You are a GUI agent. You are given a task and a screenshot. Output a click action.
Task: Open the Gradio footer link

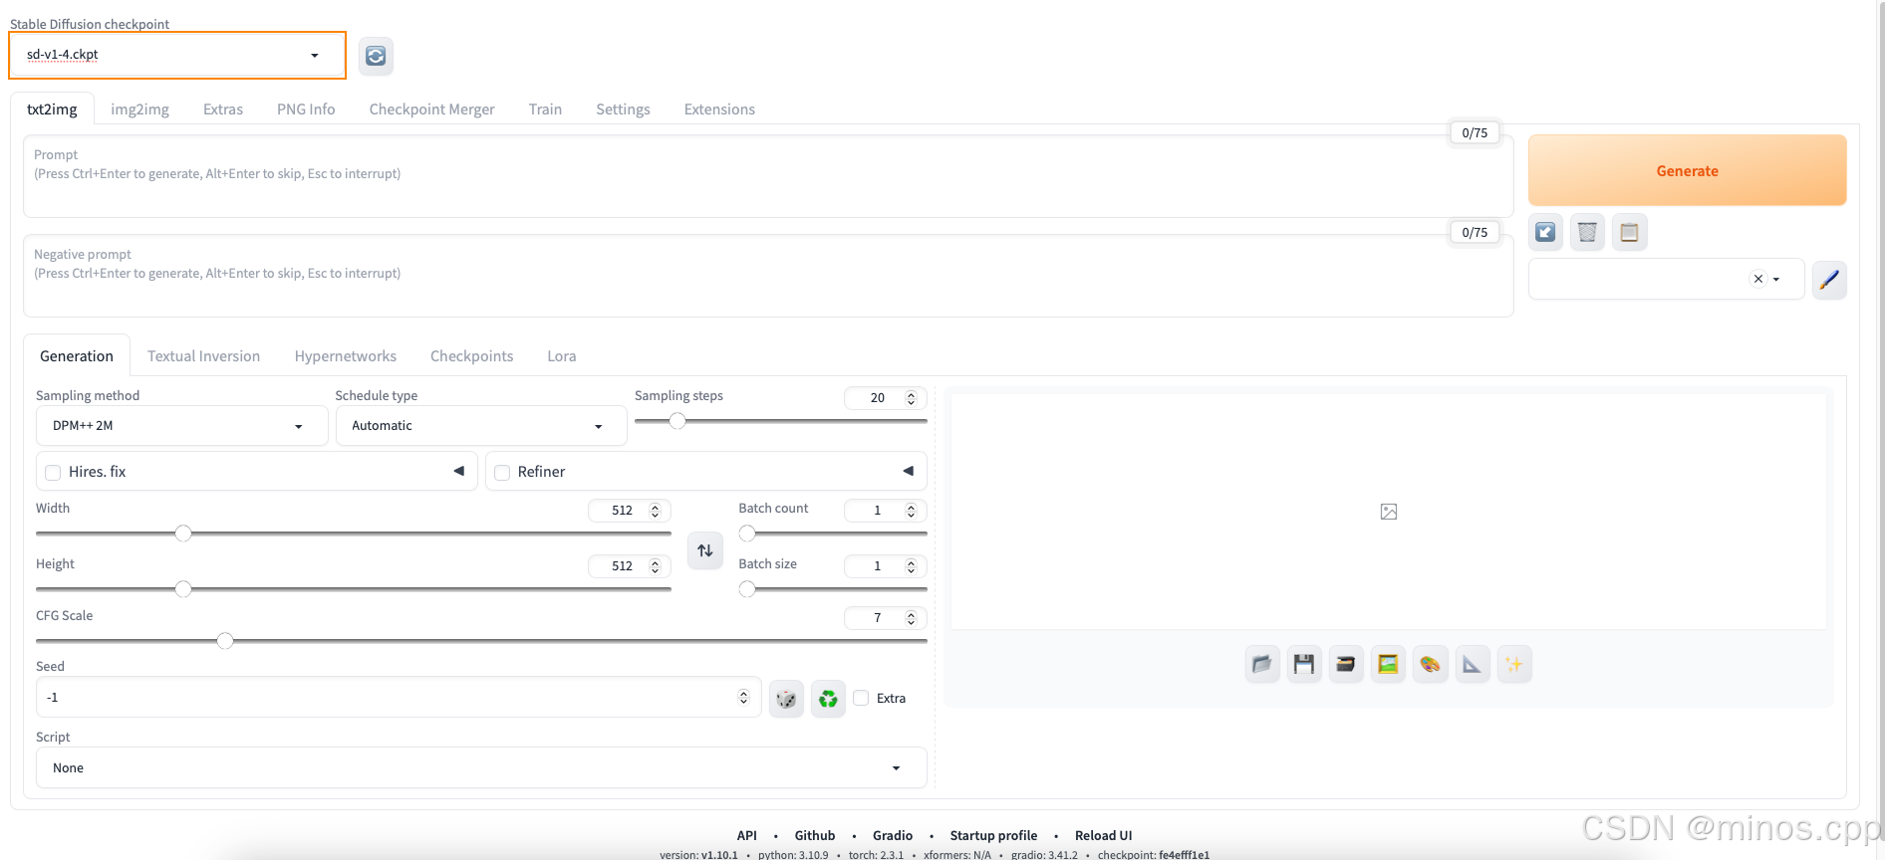(x=892, y=836)
